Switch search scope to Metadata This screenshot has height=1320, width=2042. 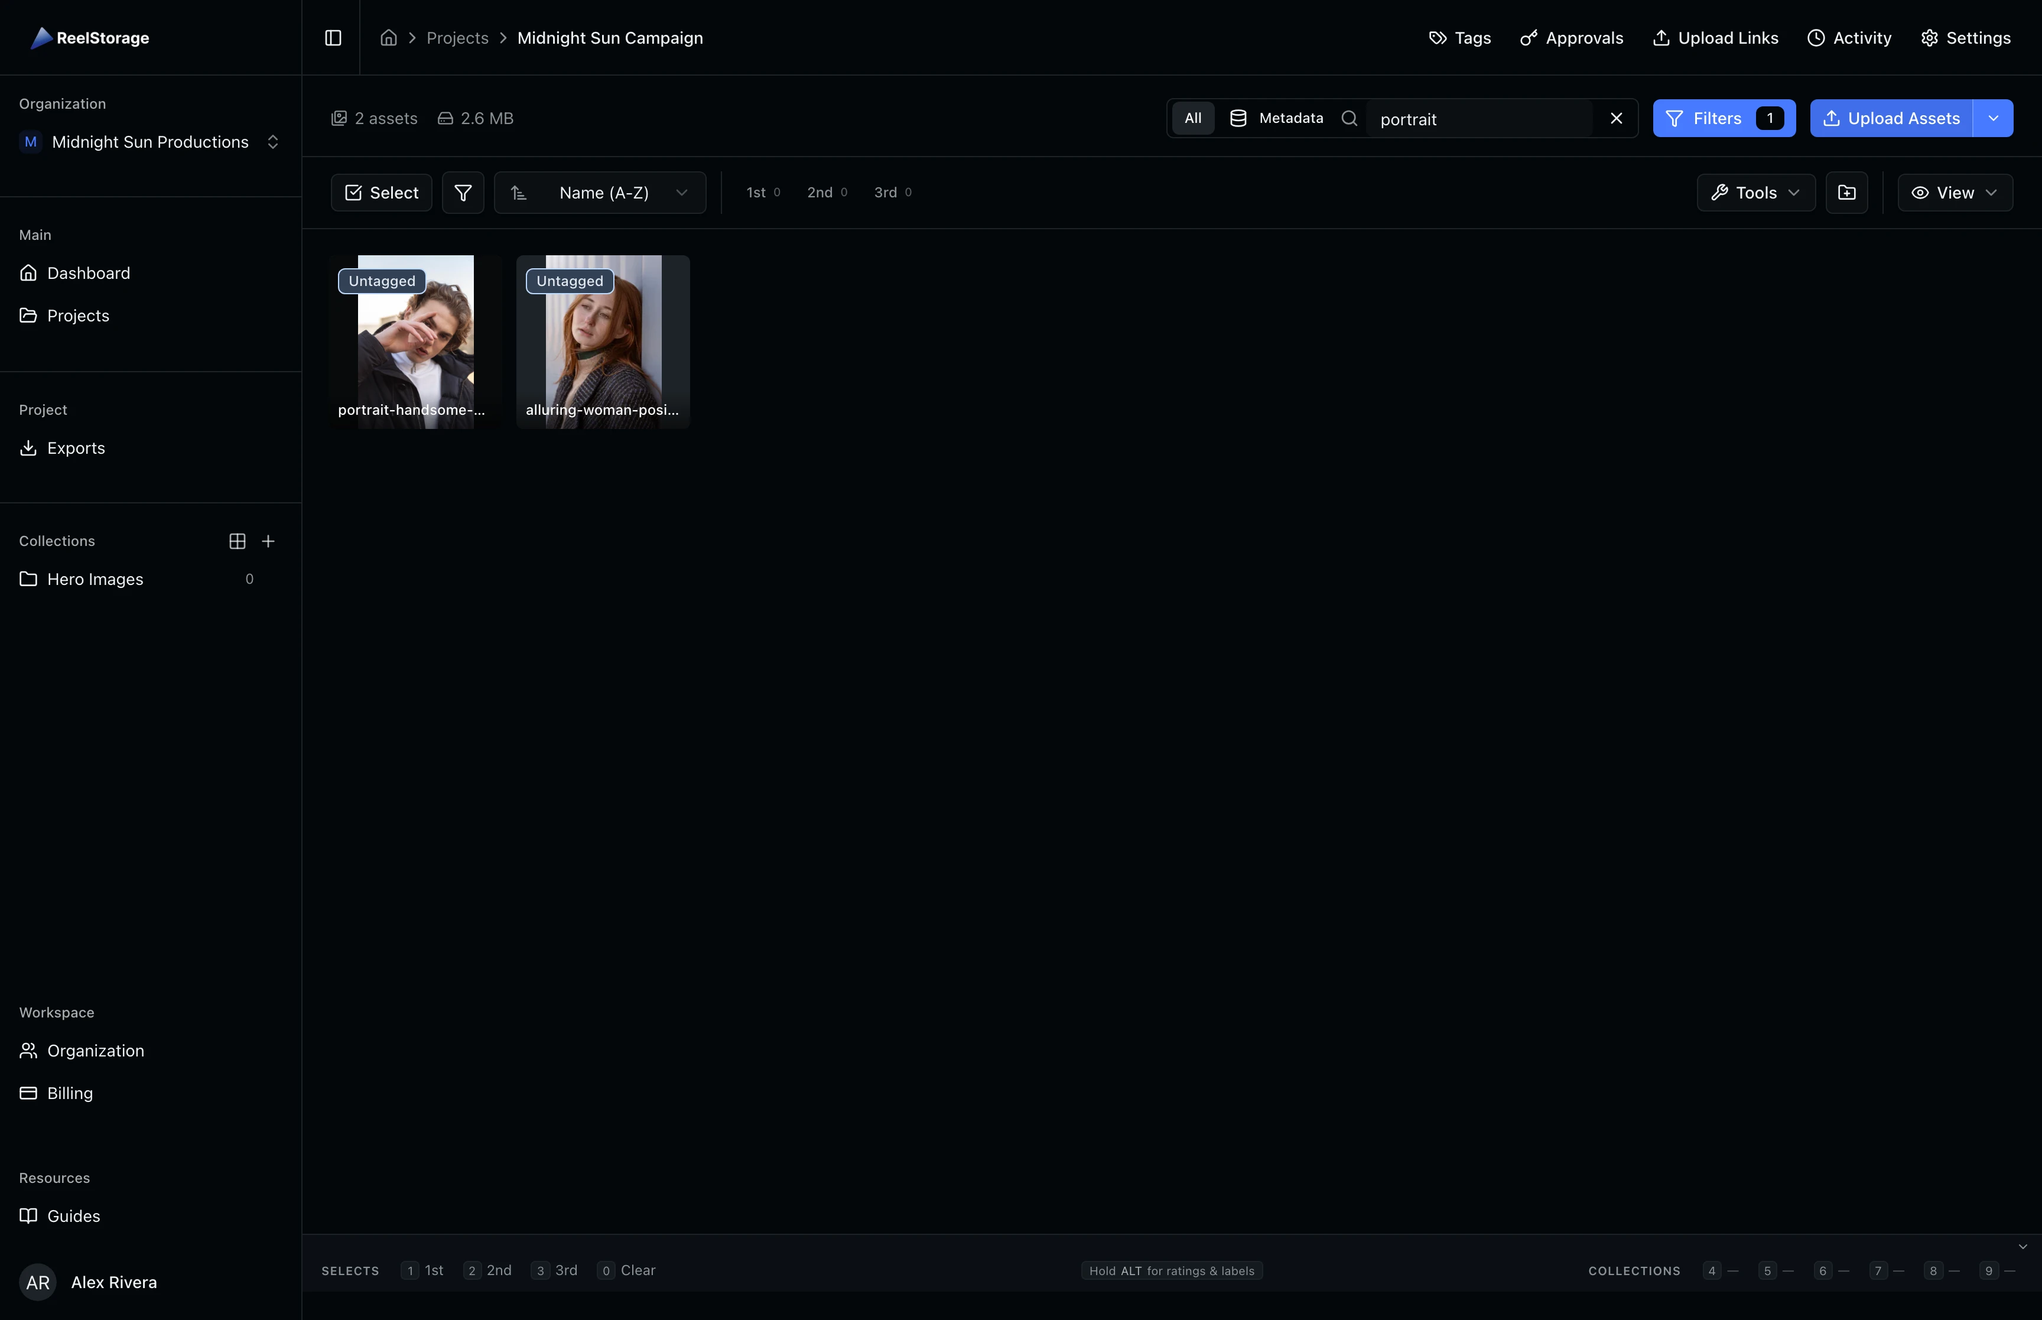(1277, 118)
